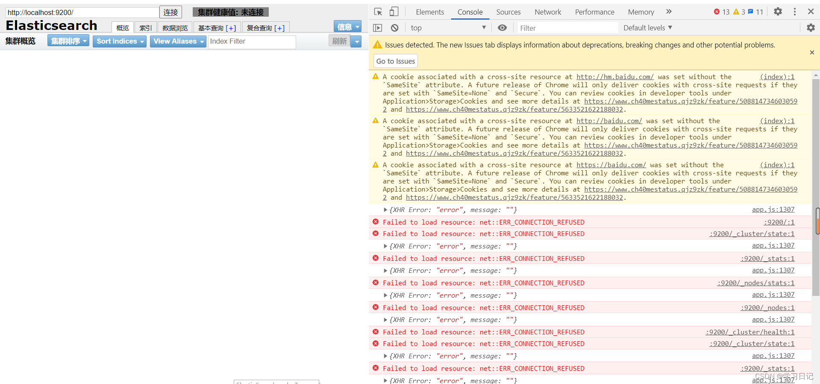Click the Issues banner warning triangle icon
This screenshot has width=820, height=384.
(x=377, y=44)
